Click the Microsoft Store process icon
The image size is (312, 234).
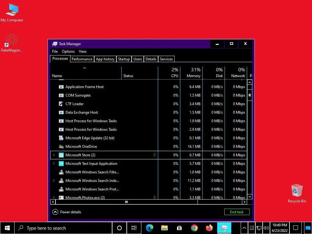click(61, 155)
